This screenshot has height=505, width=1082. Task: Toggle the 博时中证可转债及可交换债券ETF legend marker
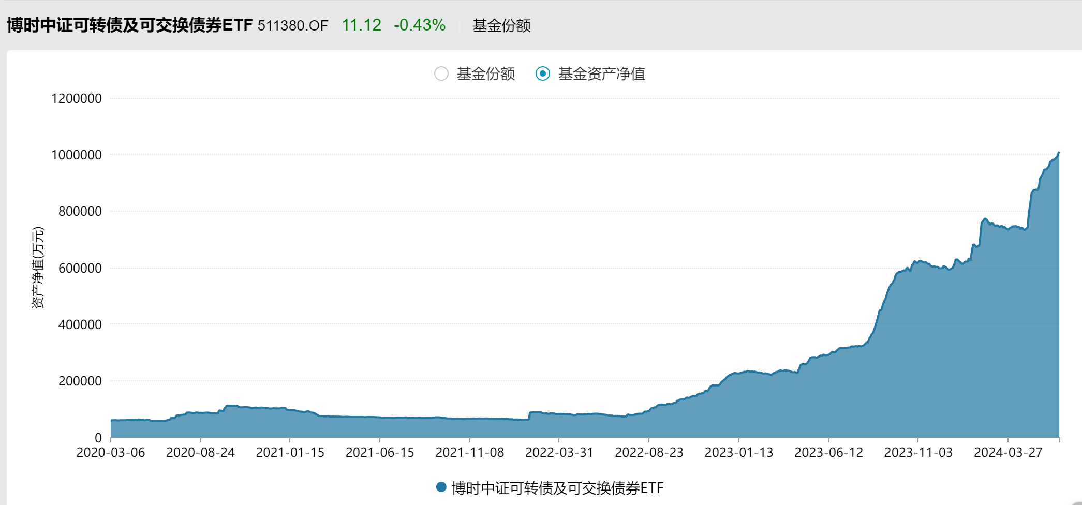[x=441, y=487]
